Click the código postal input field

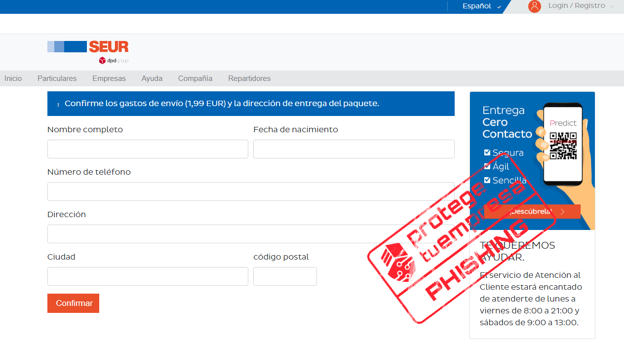[x=285, y=276]
